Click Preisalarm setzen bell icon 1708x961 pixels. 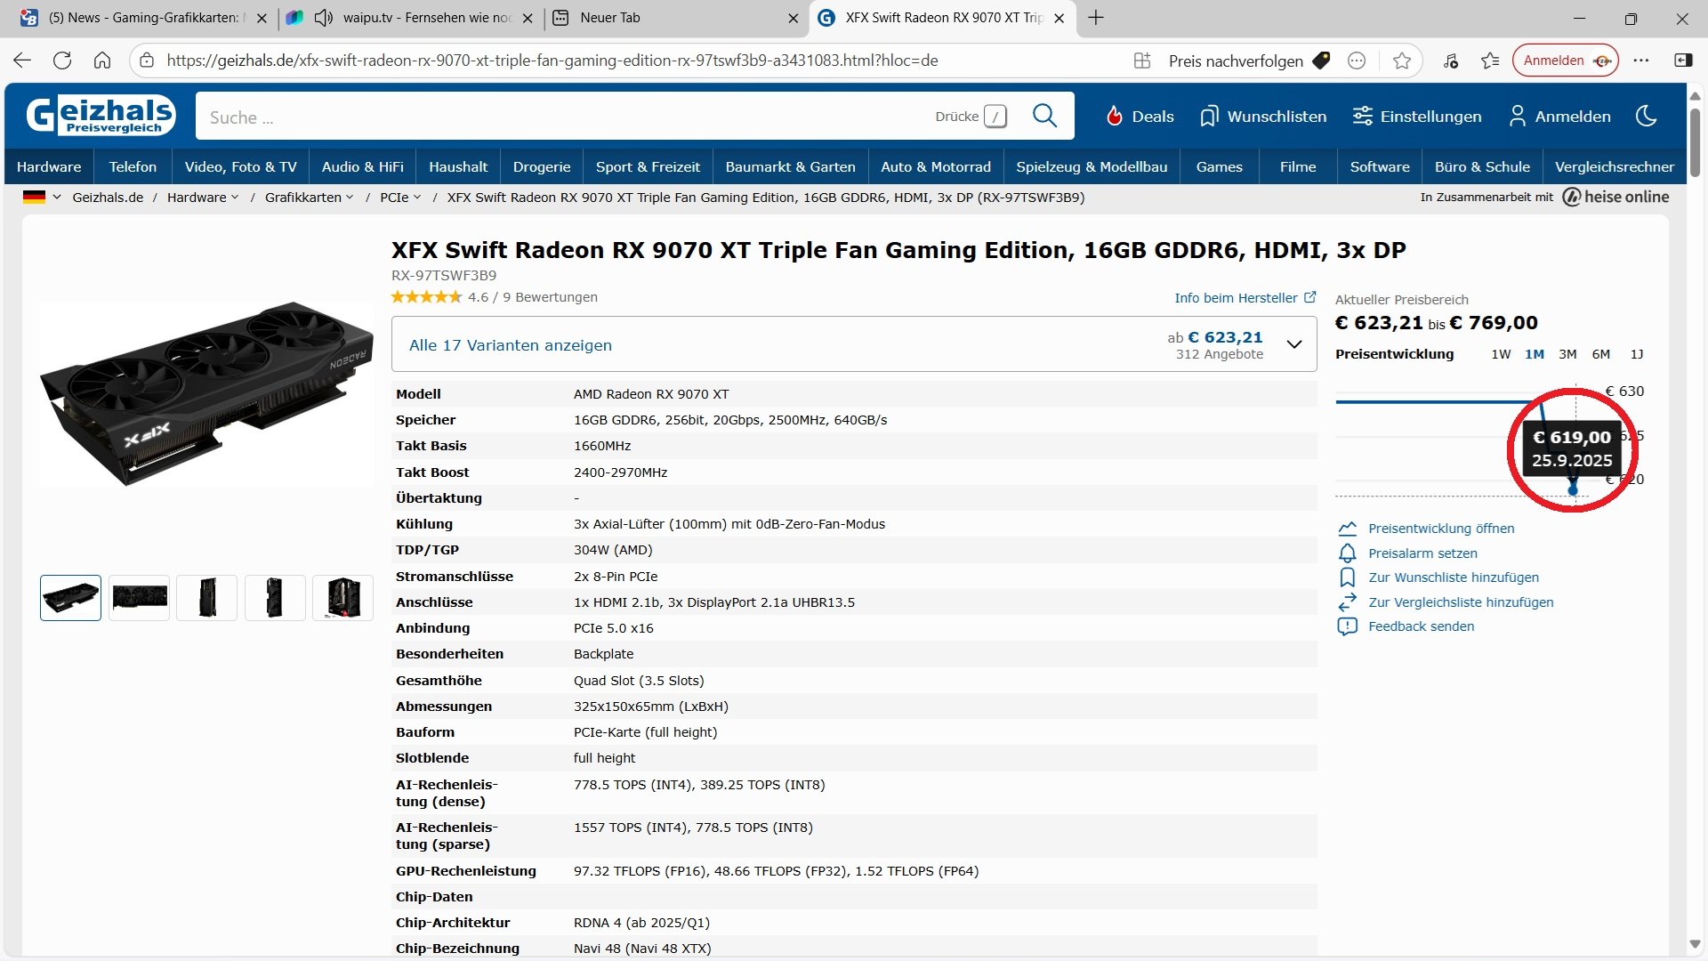point(1348,553)
